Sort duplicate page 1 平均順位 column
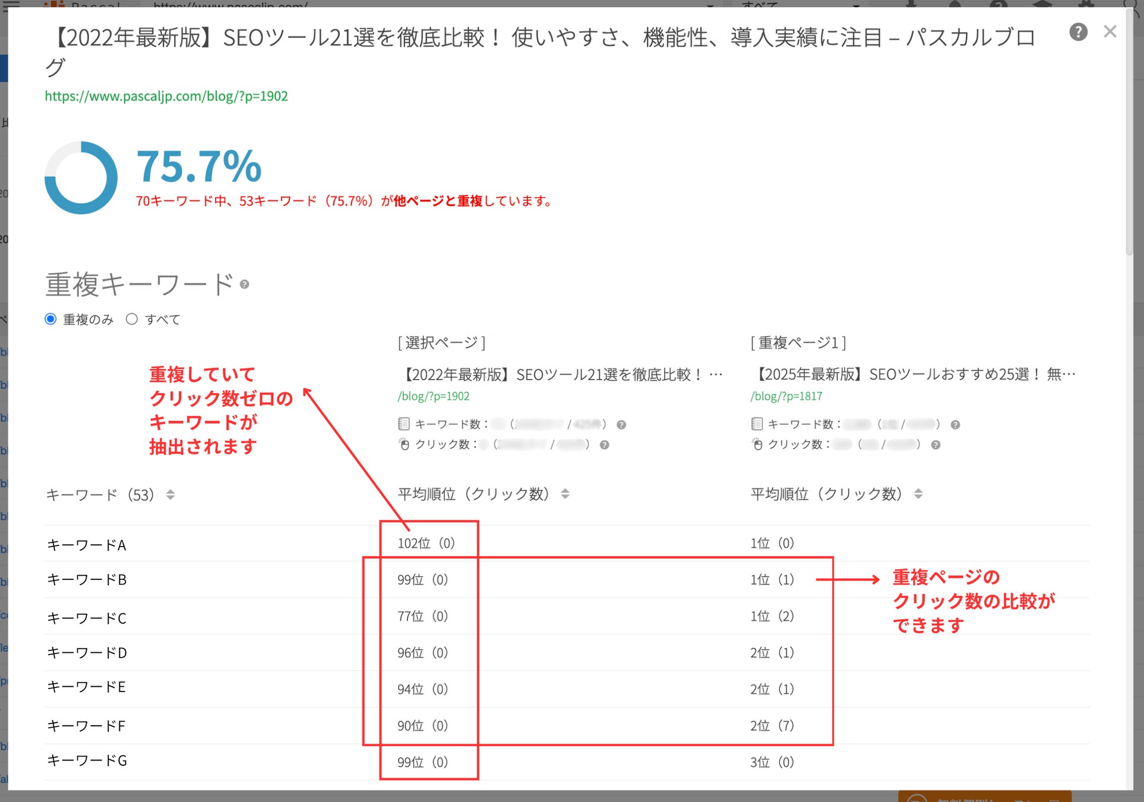This screenshot has height=802, width=1144. click(918, 494)
